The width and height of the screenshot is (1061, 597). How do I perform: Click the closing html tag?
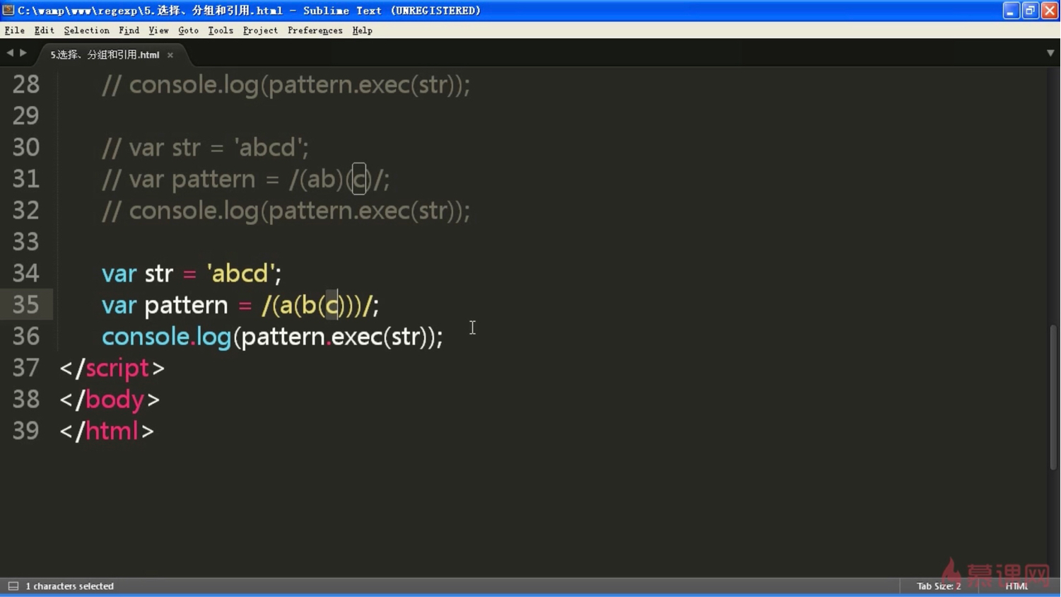point(107,431)
